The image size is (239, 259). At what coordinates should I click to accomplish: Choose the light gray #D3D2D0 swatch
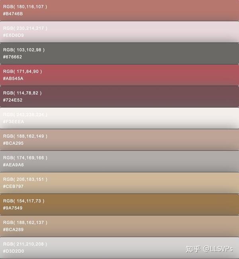click(119, 247)
